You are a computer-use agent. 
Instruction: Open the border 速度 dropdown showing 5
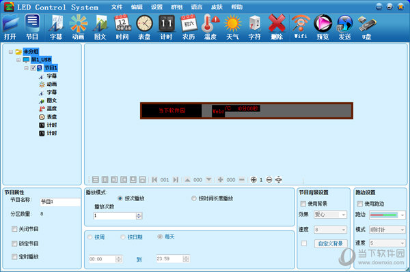click(387, 243)
